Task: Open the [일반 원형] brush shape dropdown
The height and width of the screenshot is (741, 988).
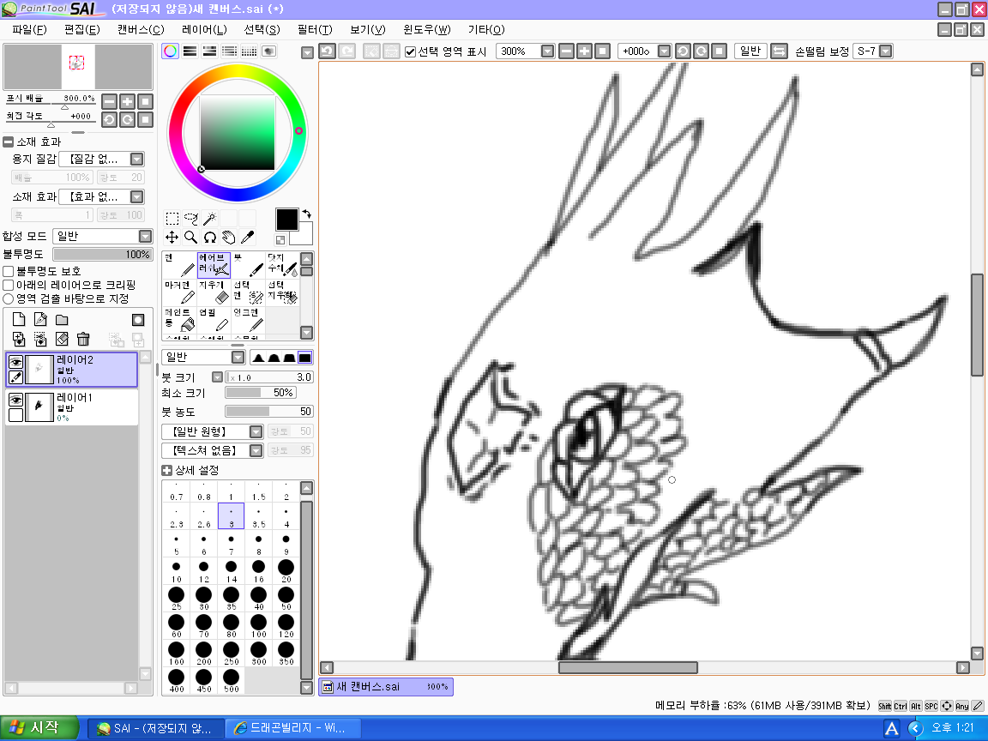Action: [256, 431]
